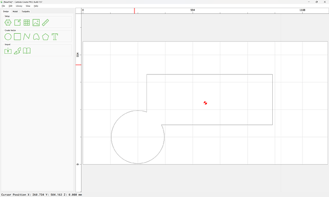The height and width of the screenshot is (197, 329).
Task: Switch to the Toolpaths tab
Action: (x=26, y=11)
